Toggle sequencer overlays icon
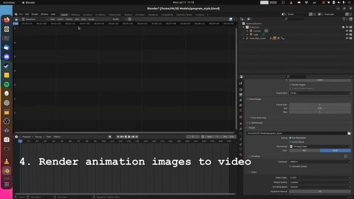This screenshot has height=199, width=354. [231, 19]
